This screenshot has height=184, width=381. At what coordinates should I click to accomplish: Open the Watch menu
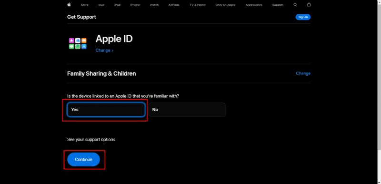click(x=154, y=5)
